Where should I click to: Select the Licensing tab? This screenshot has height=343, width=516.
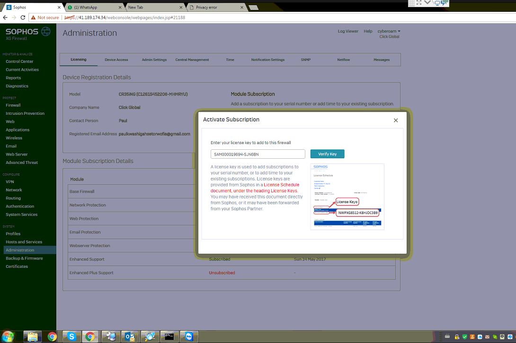pyautogui.click(x=78, y=60)
